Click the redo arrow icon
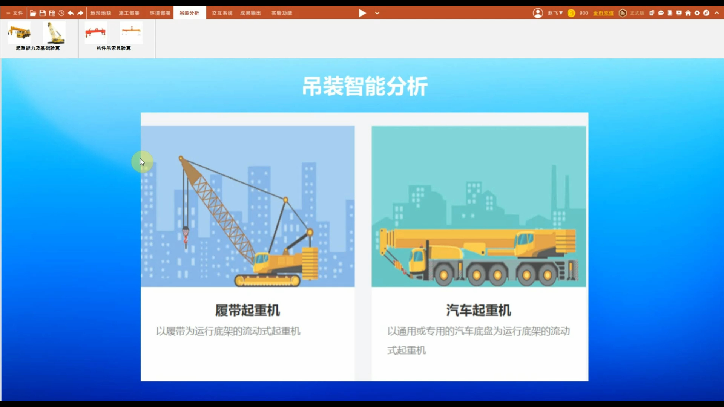The image size is (724, 407). (x=80, y=12)
